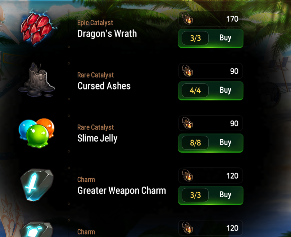Click scarab currency icon beside 170 price

click(187, 19)
